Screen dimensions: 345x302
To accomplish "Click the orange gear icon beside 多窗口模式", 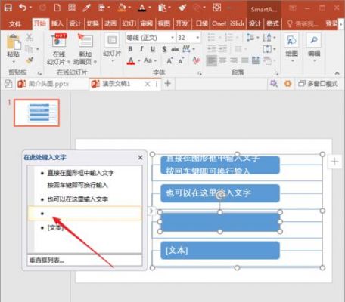I will 287,83.
